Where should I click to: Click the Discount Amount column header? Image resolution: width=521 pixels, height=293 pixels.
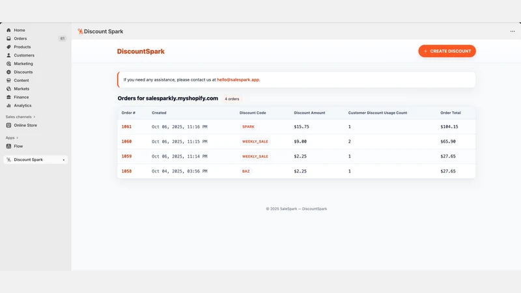coord(309,113)
